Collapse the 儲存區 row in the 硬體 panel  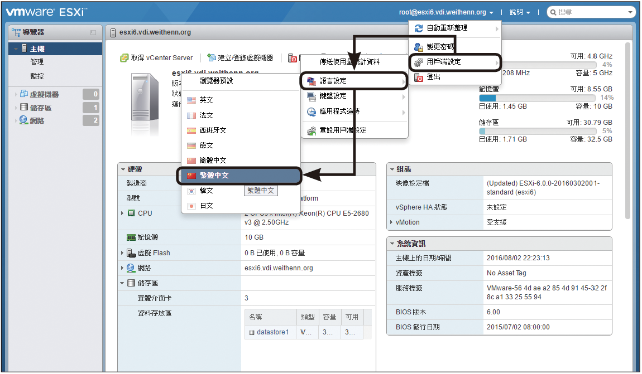coord(122,283)
